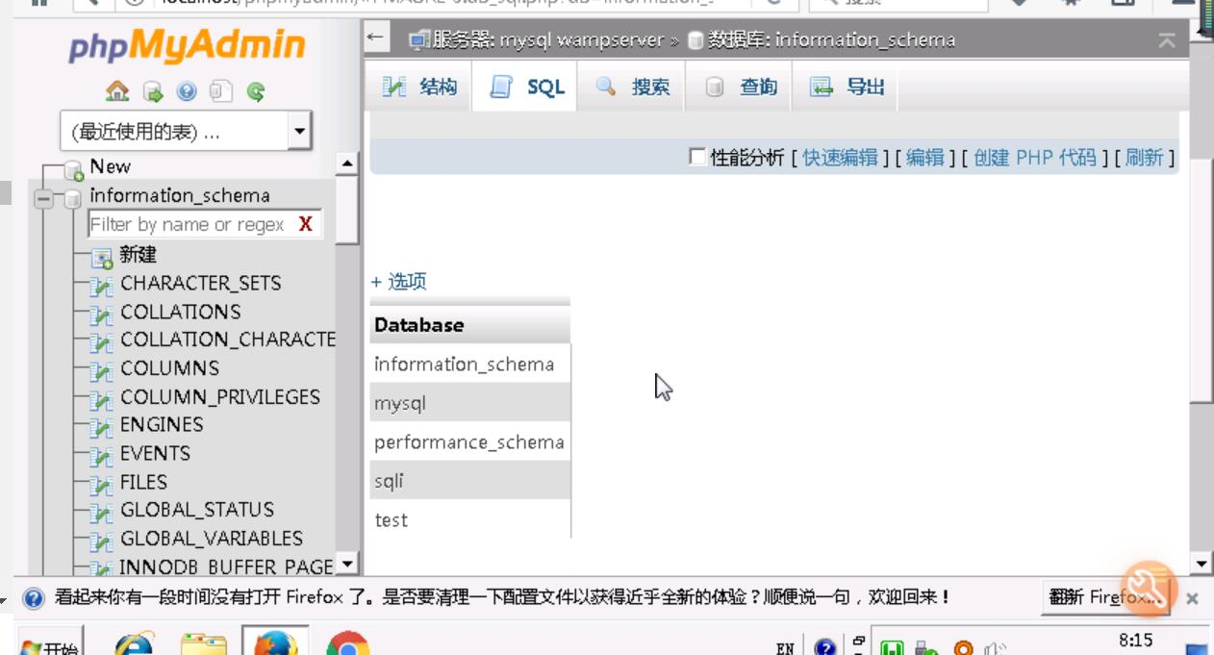Viewport: 1214px width, 655px height.
Task: Click the 8:15 taskbar clock
Action: (x=1135, y=641)
